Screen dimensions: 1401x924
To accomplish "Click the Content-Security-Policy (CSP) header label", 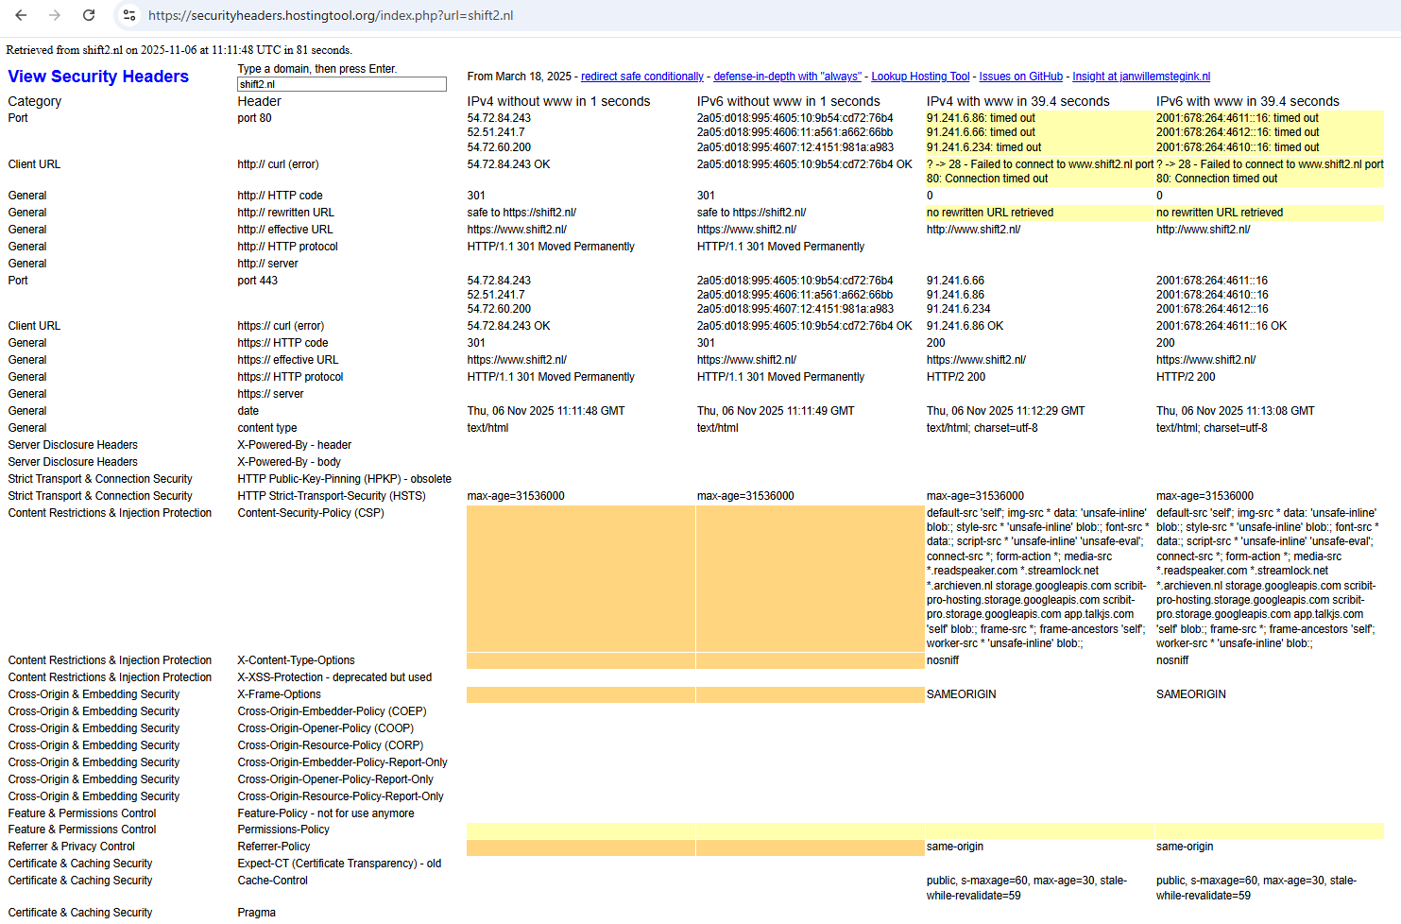I will [x=310, y=513].
